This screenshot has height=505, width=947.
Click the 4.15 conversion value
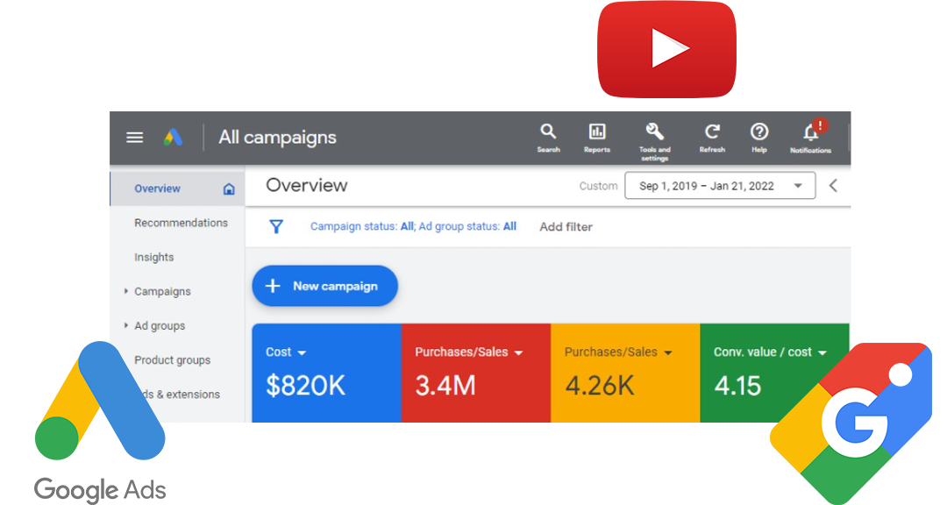737,386
